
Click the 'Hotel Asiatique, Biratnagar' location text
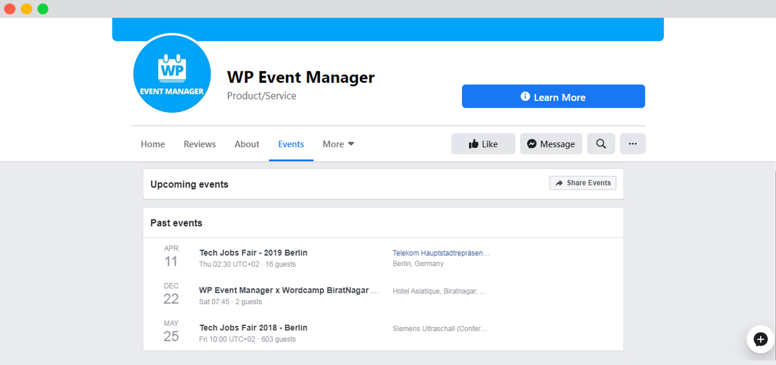pyautogui.click(x=439, y=291)
